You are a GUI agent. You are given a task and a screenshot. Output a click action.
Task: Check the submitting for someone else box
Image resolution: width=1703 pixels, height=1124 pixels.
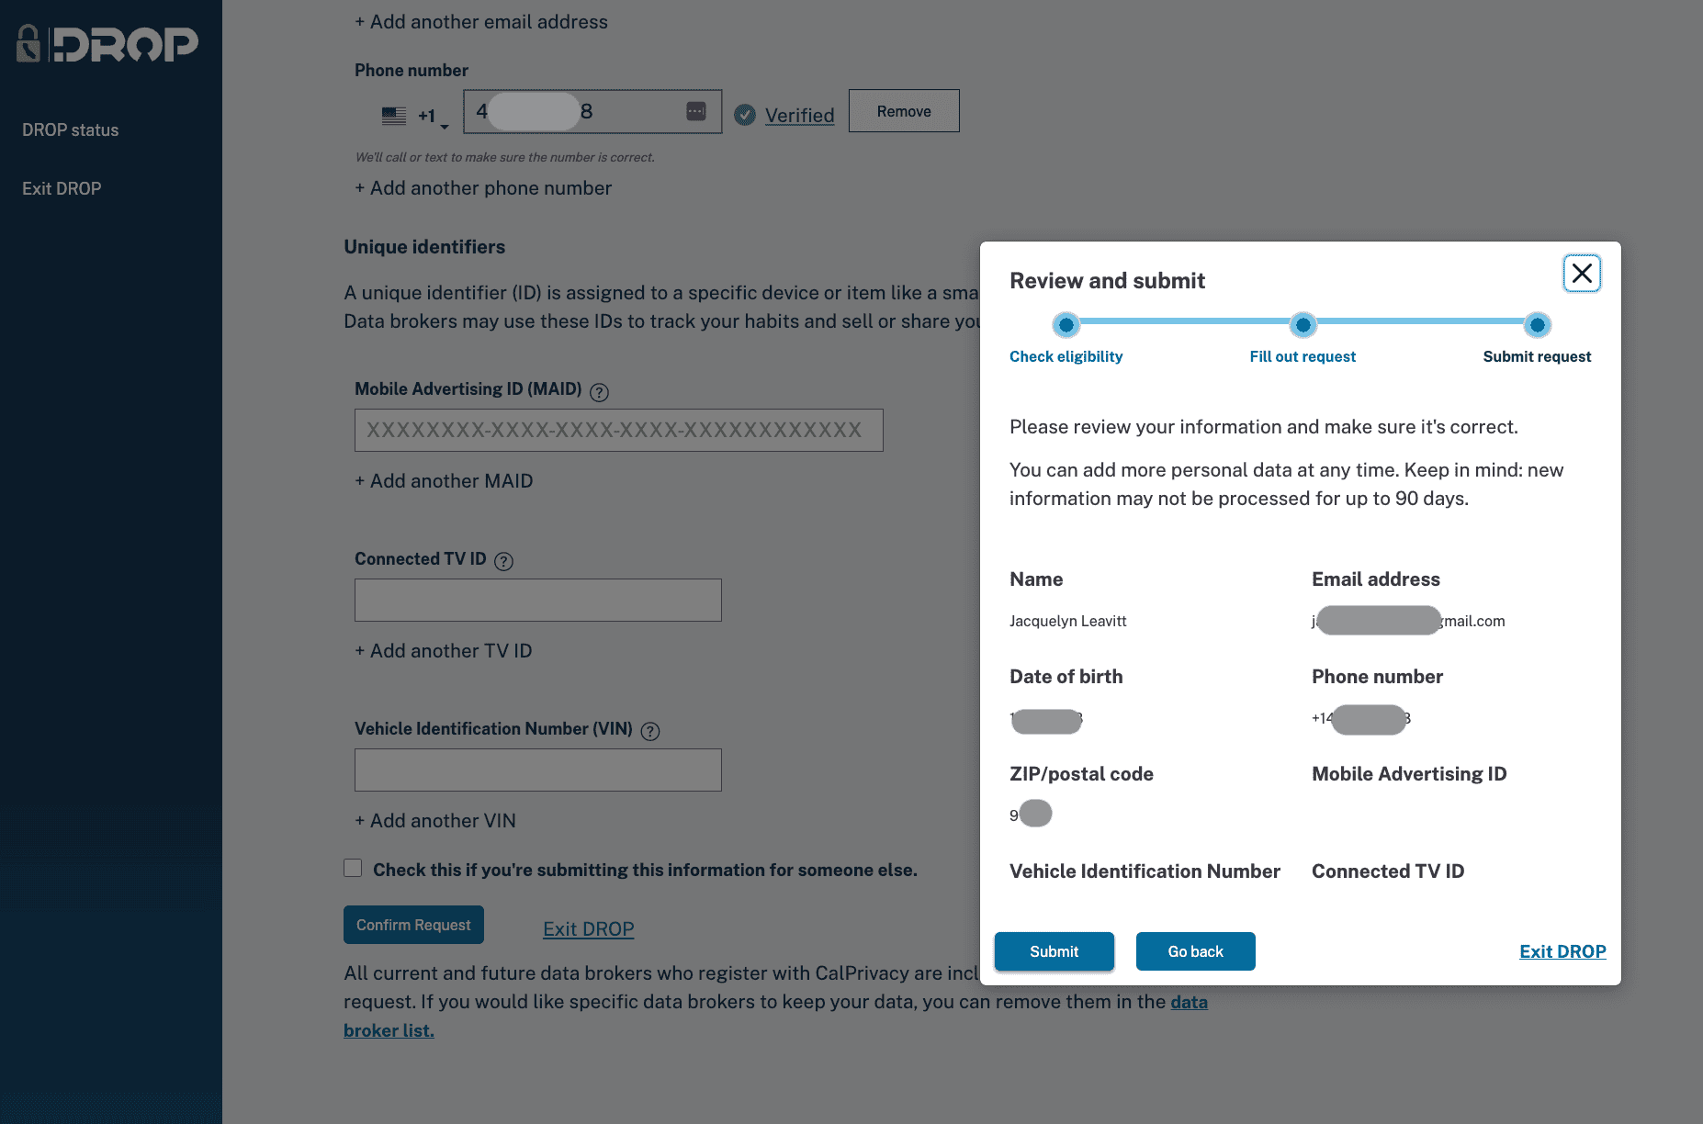click(x=353, y=868)
